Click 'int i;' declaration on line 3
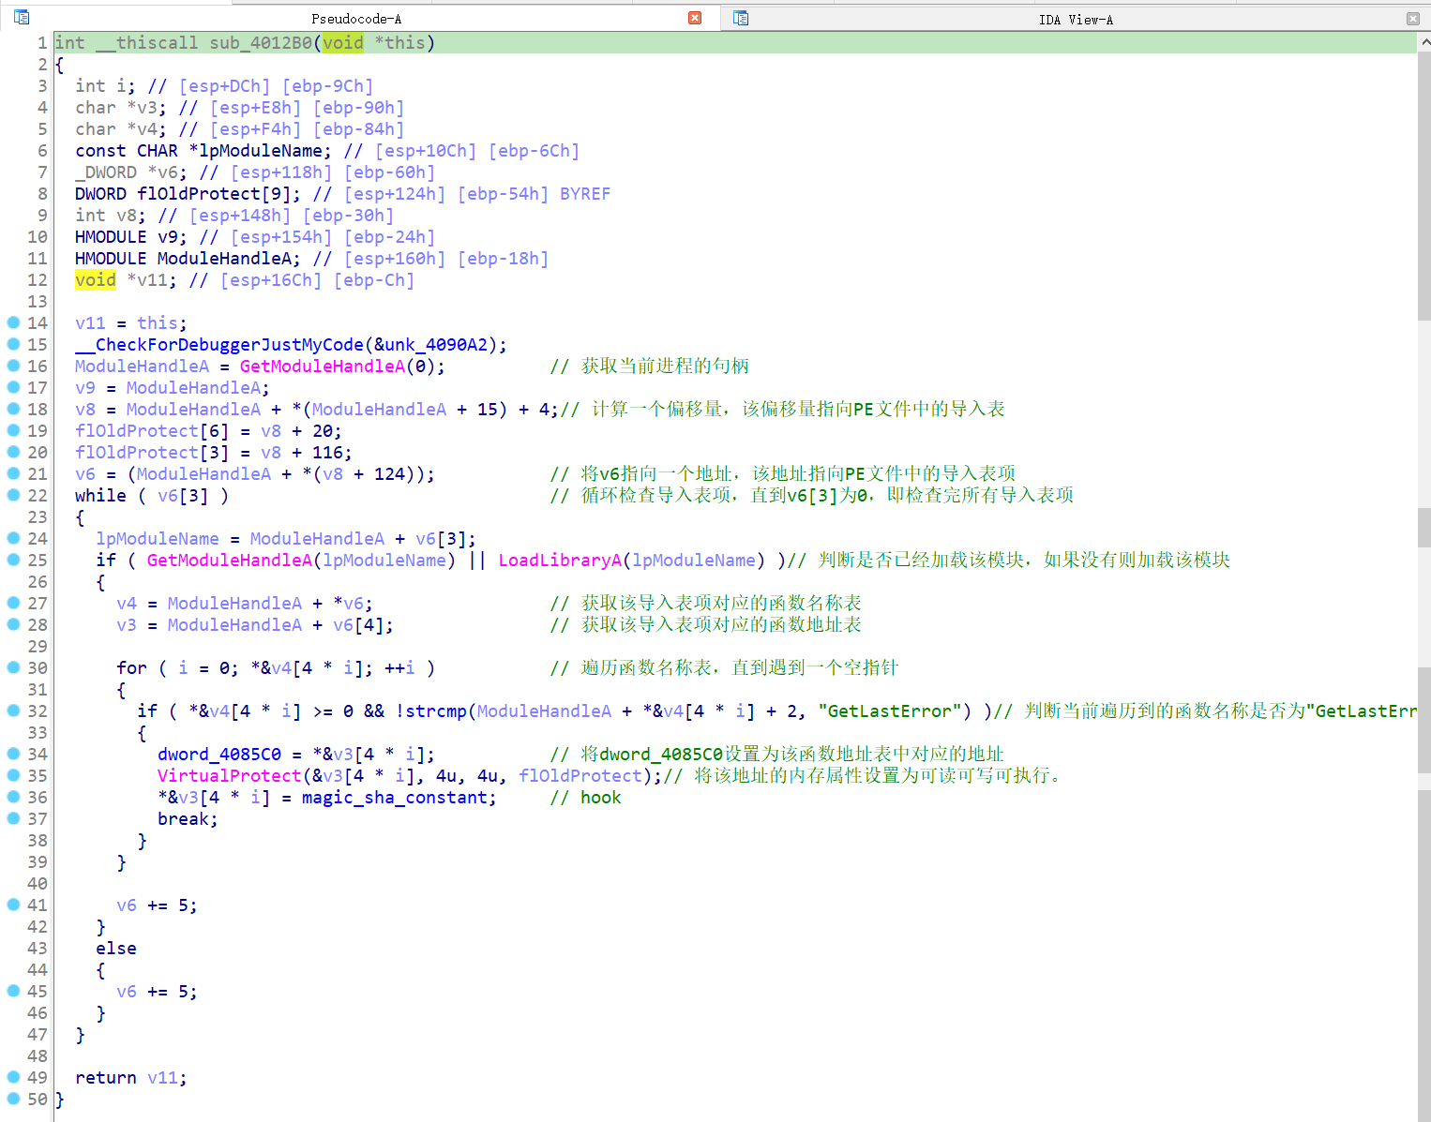 [x=106, y=85]
